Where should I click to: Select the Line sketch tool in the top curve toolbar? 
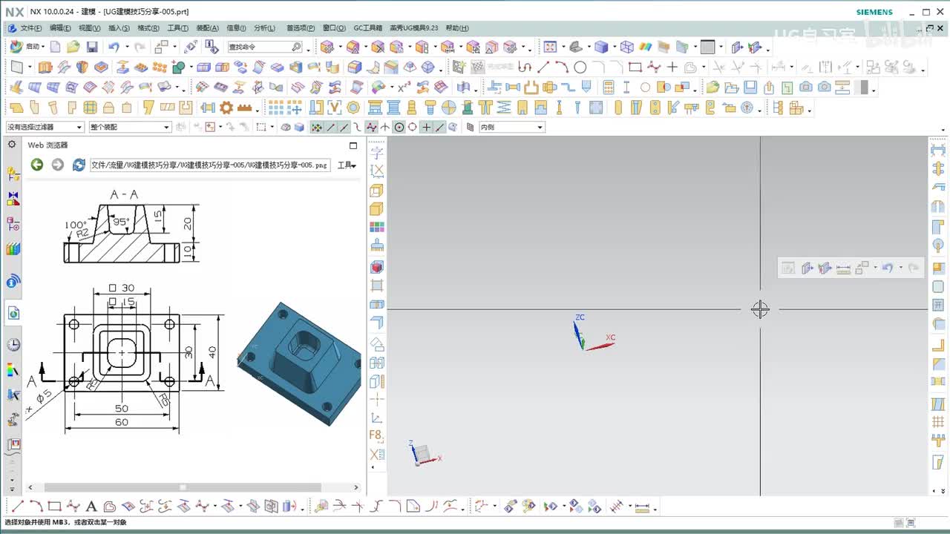pos(543,67)
